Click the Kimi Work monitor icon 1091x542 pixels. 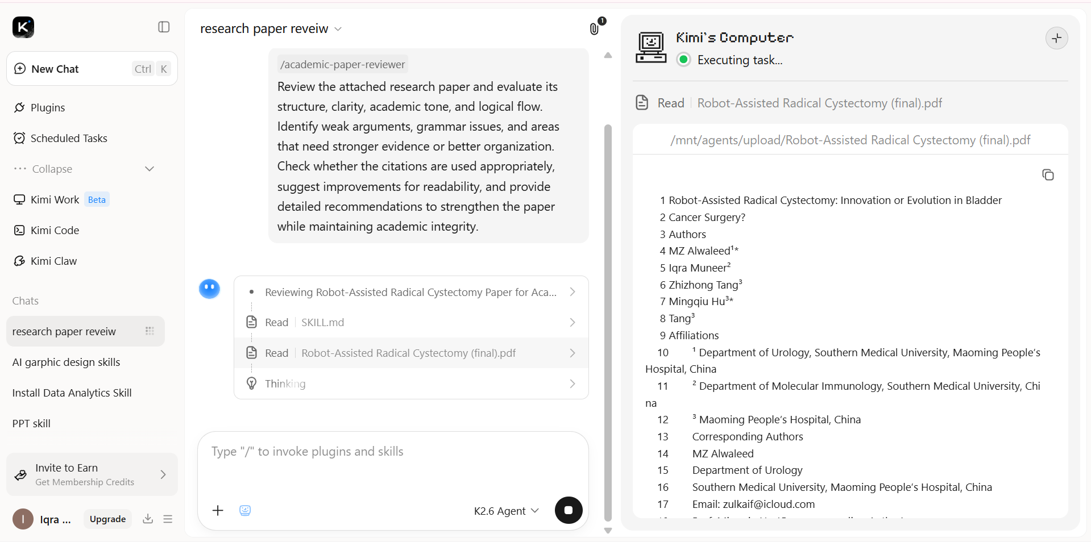pos(19,199)
